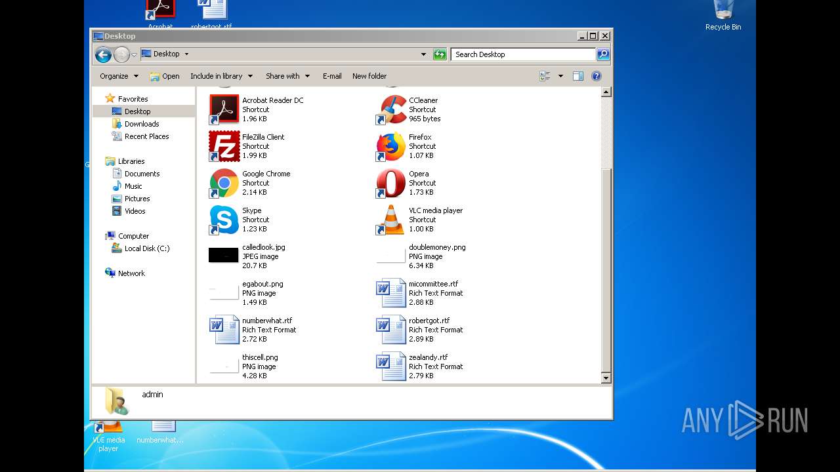Screen dimensions: 840x472
Task: Open the Help icon
Action: tap(597, 76)
